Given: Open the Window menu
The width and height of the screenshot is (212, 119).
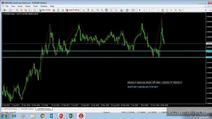Looking at the screenshot, I should point(44,6).
